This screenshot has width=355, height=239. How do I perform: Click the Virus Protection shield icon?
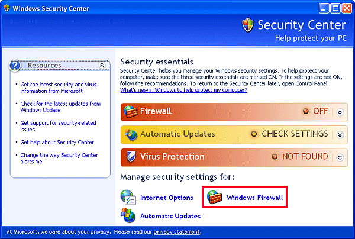(131, 157)
